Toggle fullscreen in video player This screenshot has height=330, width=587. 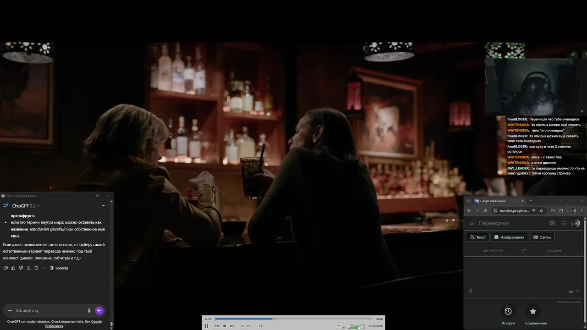[260, 326]
